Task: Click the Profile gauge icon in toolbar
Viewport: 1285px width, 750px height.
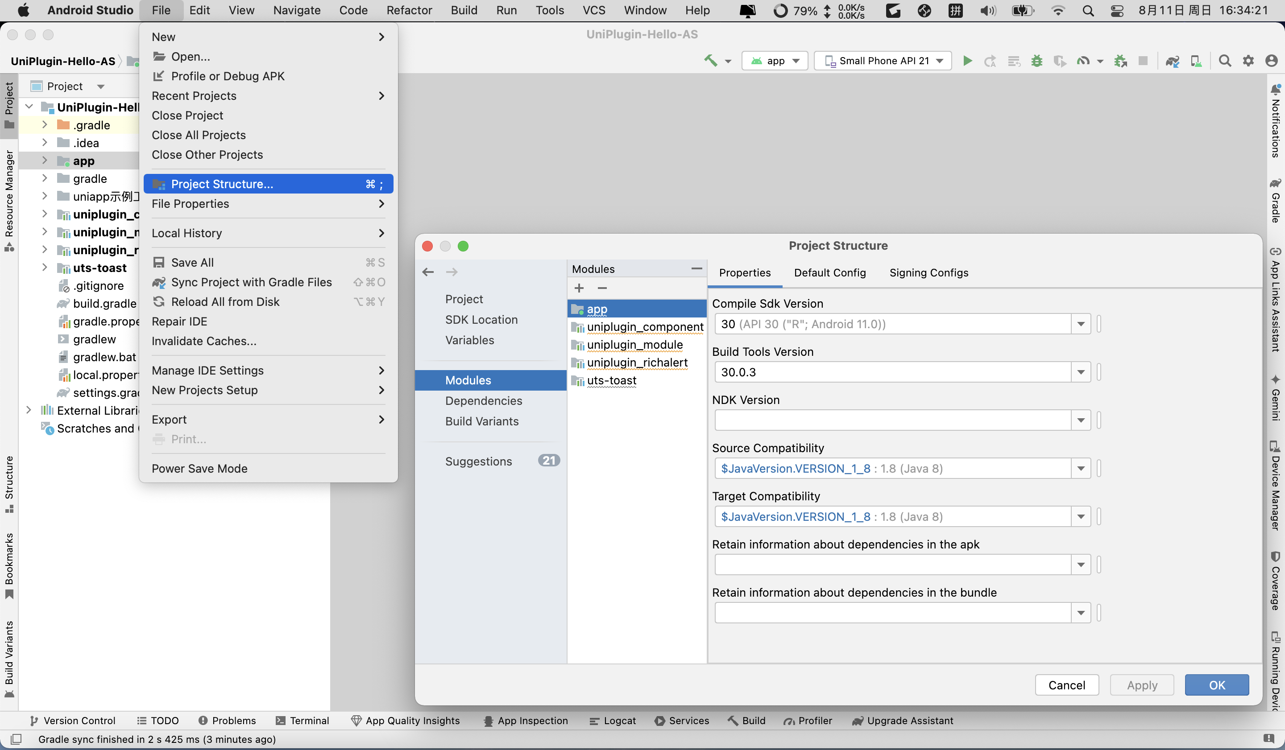Action: click(x=1083, y=61)
